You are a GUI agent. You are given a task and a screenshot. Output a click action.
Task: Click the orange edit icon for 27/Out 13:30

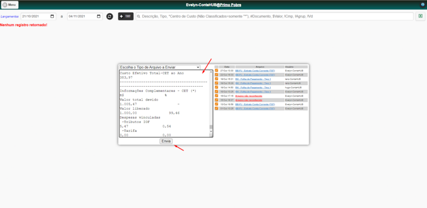tap(217, 71)
